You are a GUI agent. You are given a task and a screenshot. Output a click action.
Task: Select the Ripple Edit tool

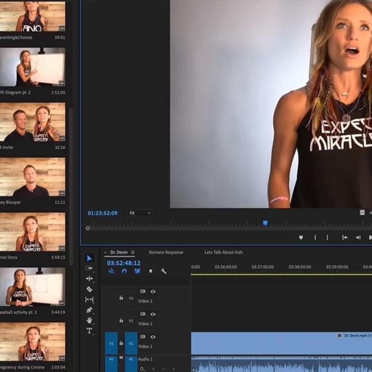pyautogui.click(x=89, y=279)
